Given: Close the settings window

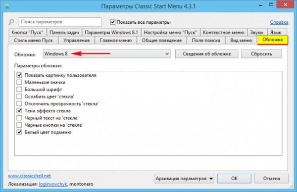Looking at the screenshot, I should [285, 5].
